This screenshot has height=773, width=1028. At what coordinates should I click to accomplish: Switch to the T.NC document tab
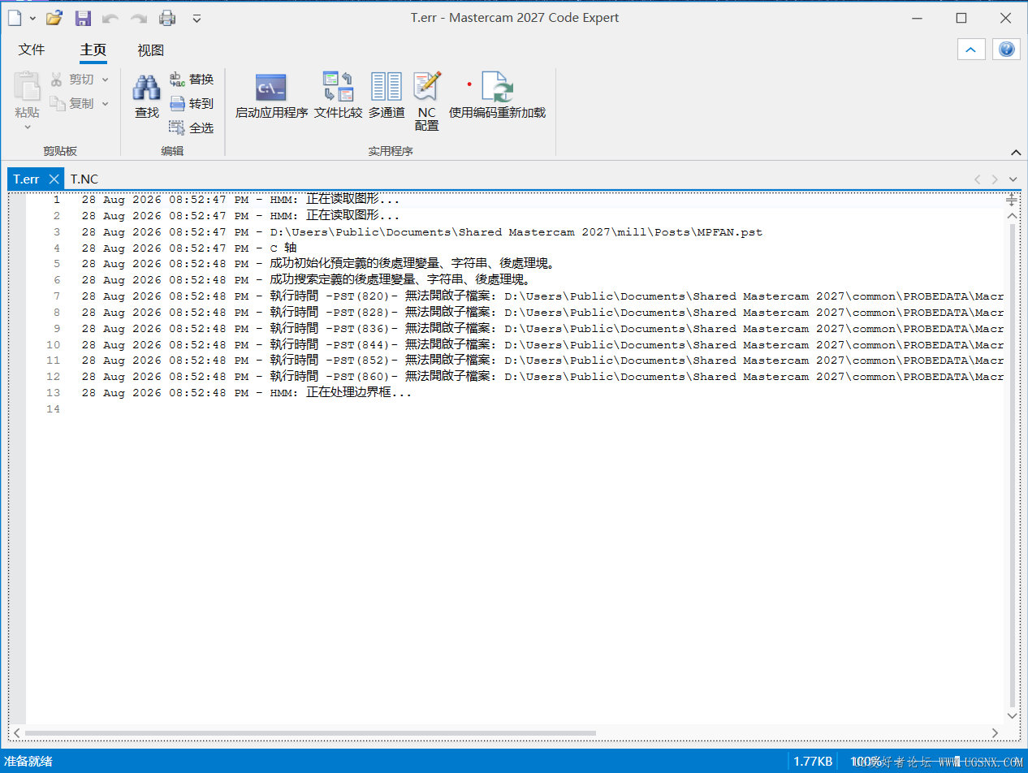[84, 179]
